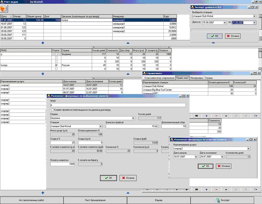Select the contract row dated 18.07.2007
This screenshot has width=262, height=204.
88,24
